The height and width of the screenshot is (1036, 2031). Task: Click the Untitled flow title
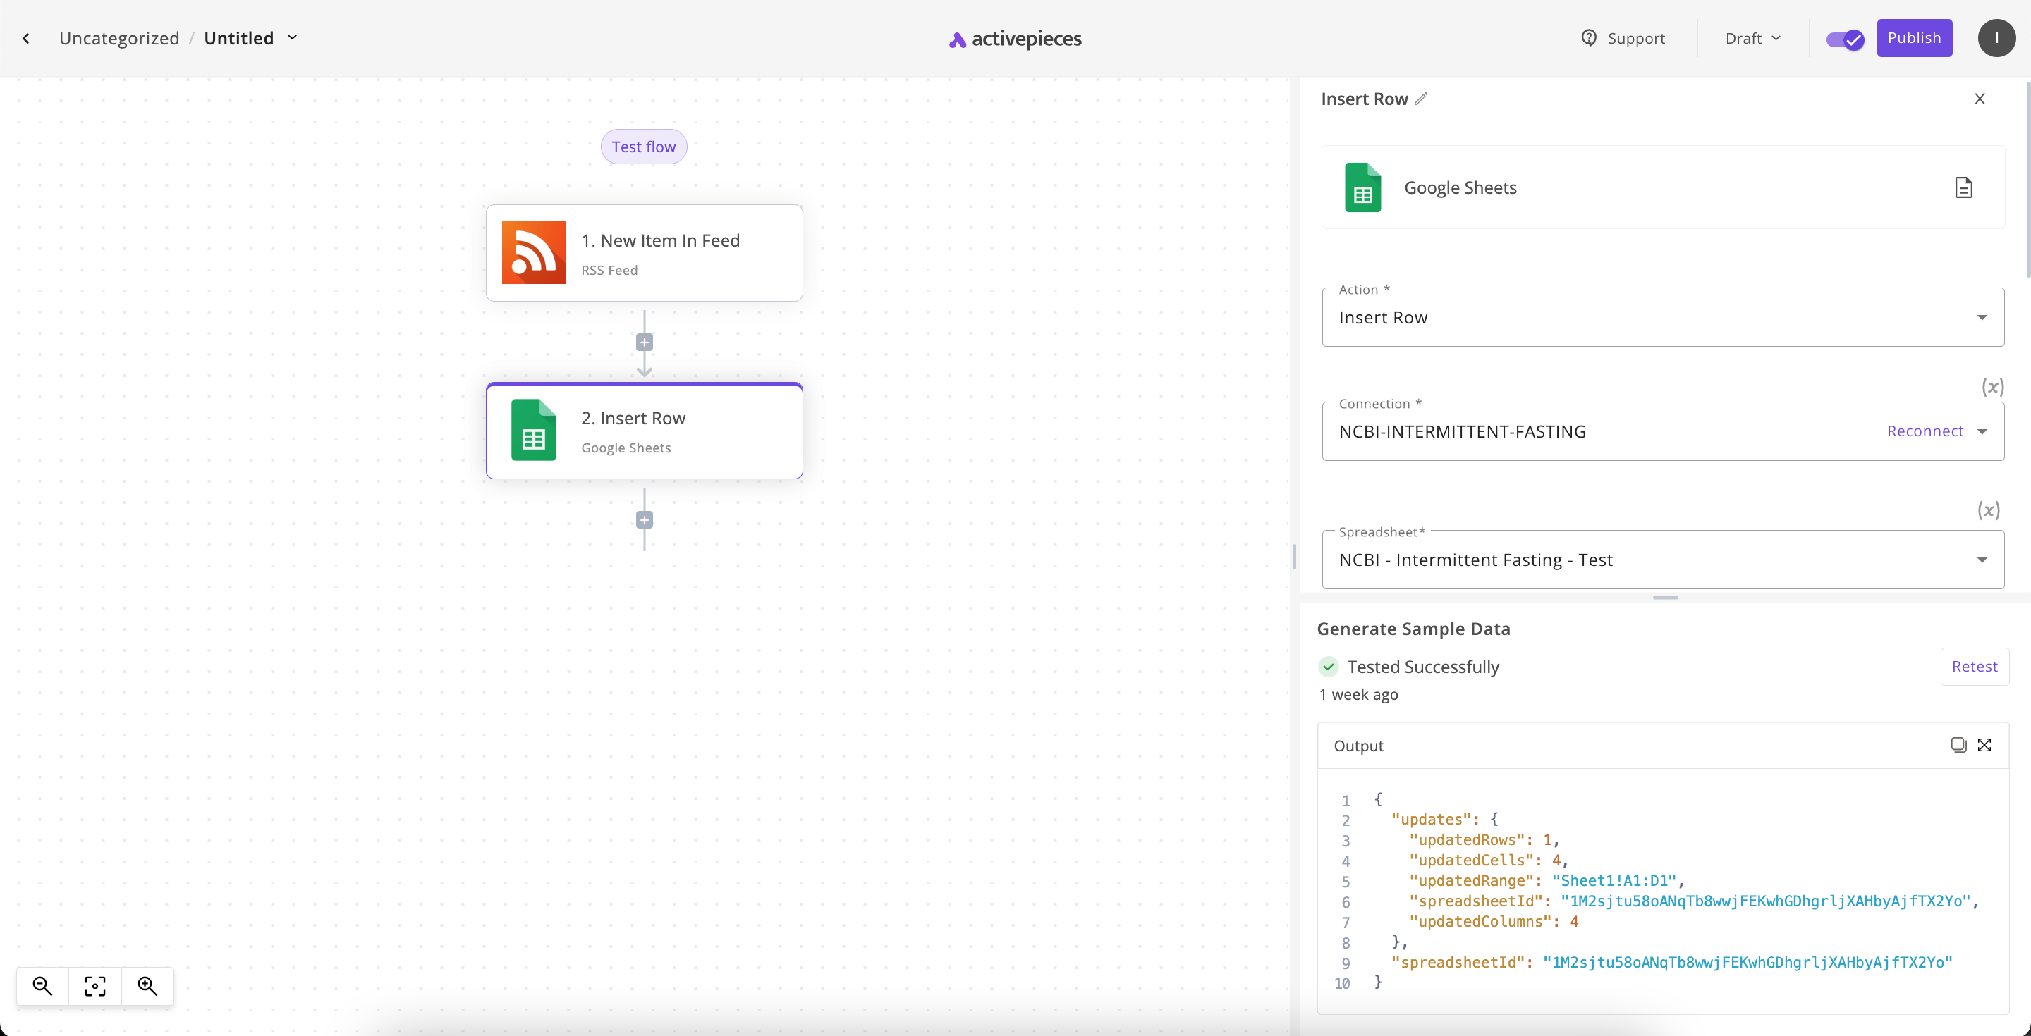point(239,38)
